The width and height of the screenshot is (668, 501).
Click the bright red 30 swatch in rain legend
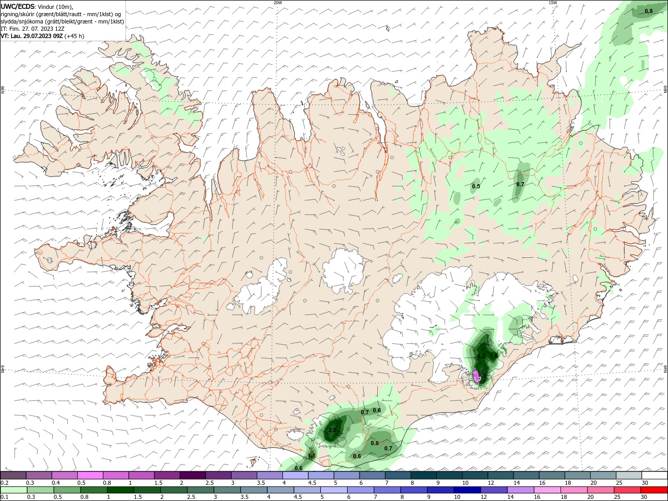(x=654, y=490)
